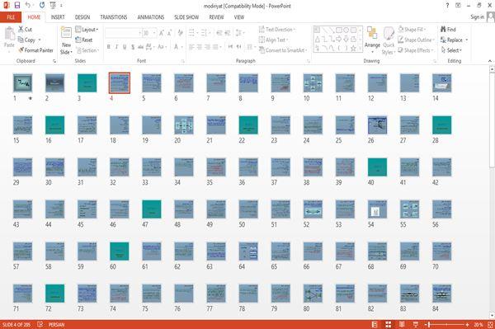Open the font name combo box arrow

pyautogui.click(x=140, y=33)
